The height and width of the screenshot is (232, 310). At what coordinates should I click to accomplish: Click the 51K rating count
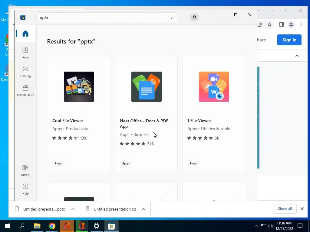coord(150,144)
